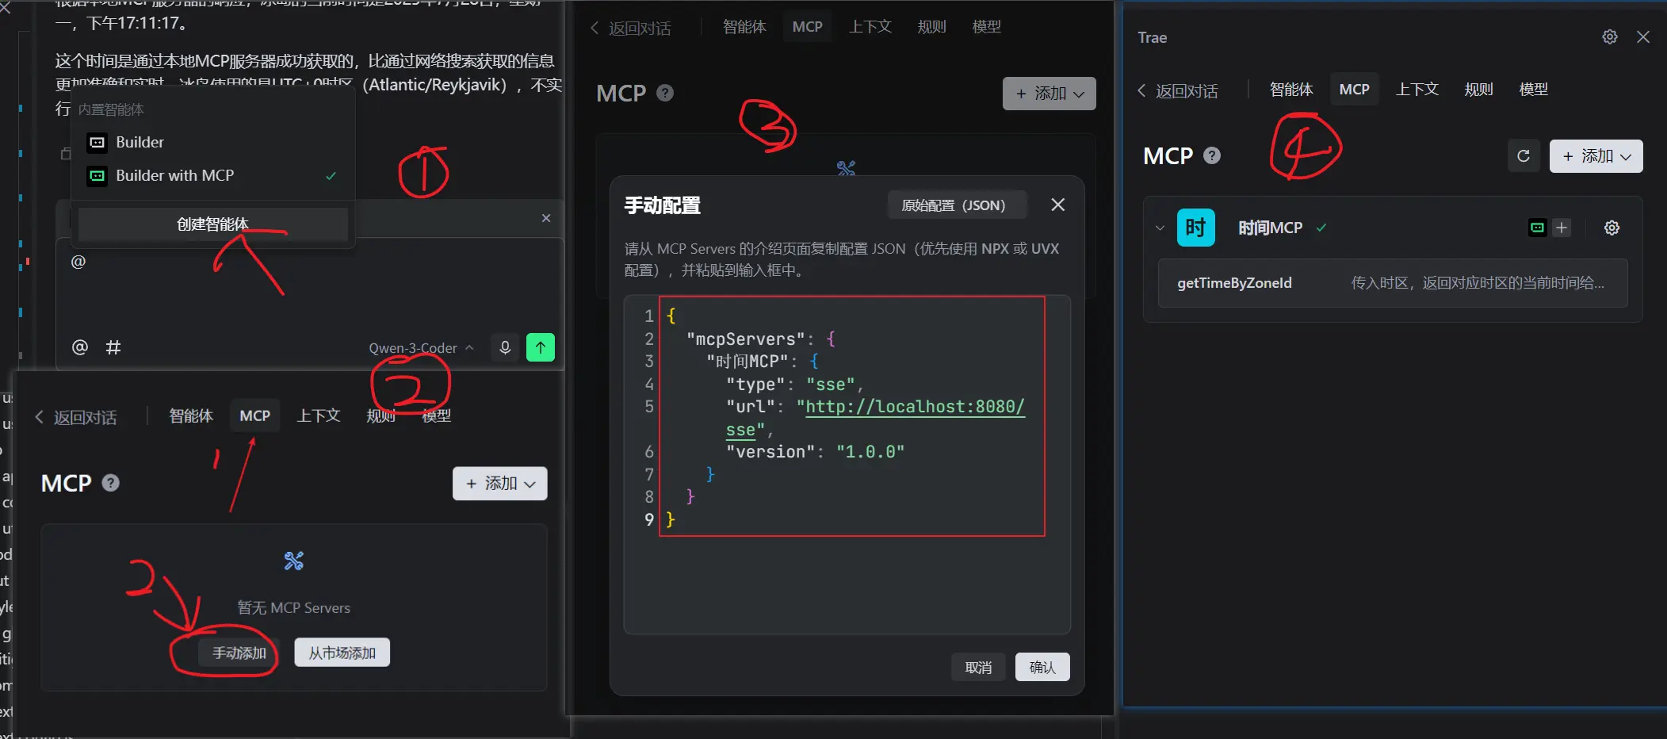The width and height of the screenshot is (1667, 739).
Task: Open settings gear for 时间MCP server
Action: point(1612,228)
